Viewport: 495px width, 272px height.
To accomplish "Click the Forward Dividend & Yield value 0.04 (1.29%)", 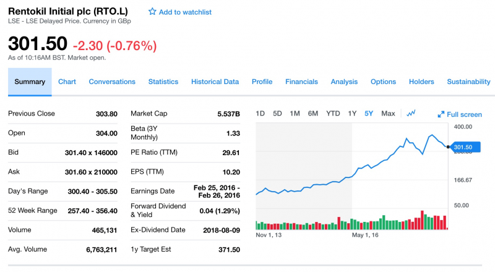I will click(220, 211).
